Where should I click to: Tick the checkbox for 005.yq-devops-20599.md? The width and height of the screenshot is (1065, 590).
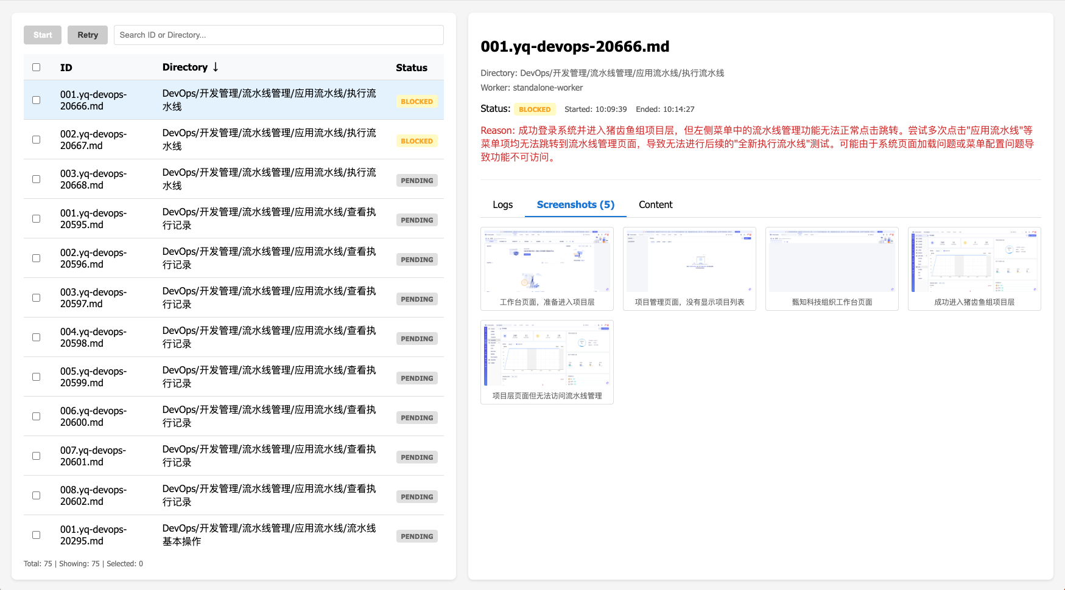coord(37,377)
